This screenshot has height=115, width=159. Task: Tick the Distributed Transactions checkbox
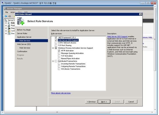[56, 61]
